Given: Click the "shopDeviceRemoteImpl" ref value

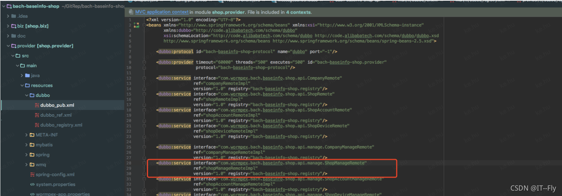Looking at the screenshot, I should point(231,131).
